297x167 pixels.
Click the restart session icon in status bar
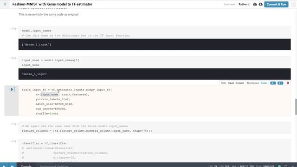tap(286, 166)
